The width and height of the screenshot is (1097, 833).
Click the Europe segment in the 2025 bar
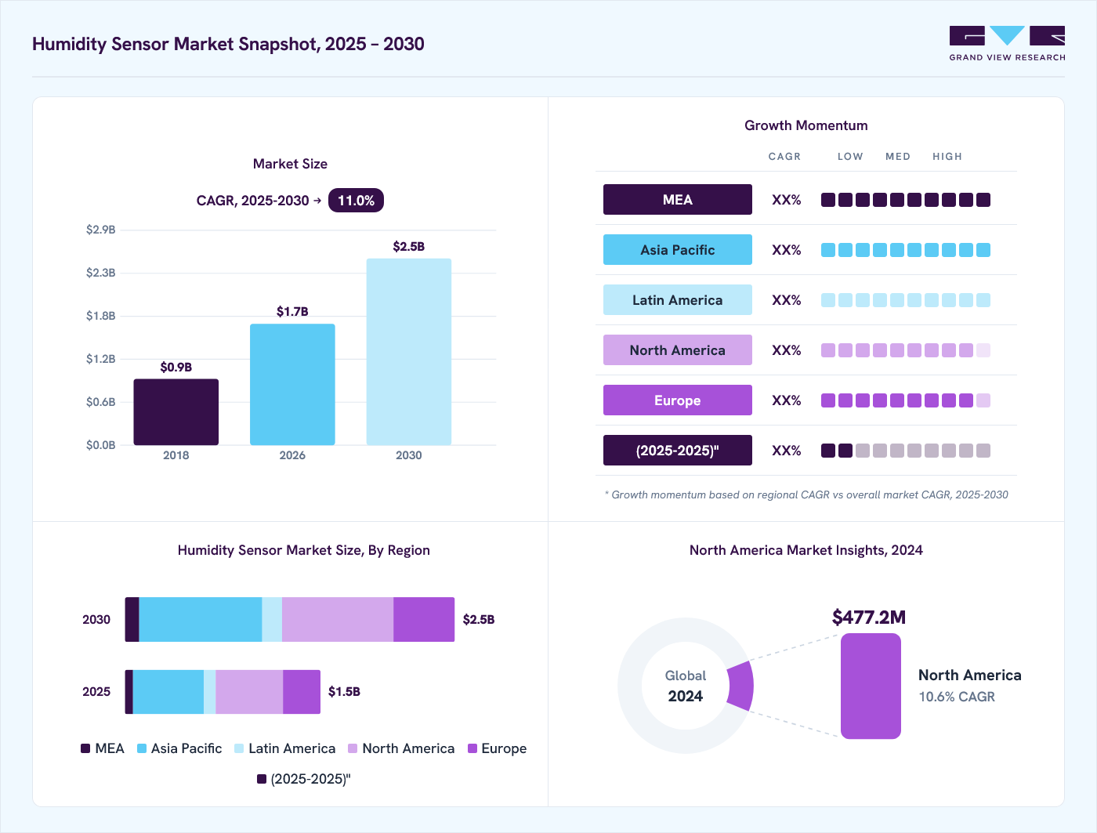coord(302,692)
